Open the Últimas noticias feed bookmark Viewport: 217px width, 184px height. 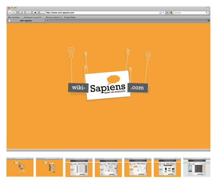(54, 17)
